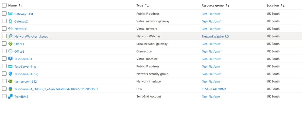Open the Test-Server-1_OsDisk disk link
302x120 pixels.
tap(56, 89)
